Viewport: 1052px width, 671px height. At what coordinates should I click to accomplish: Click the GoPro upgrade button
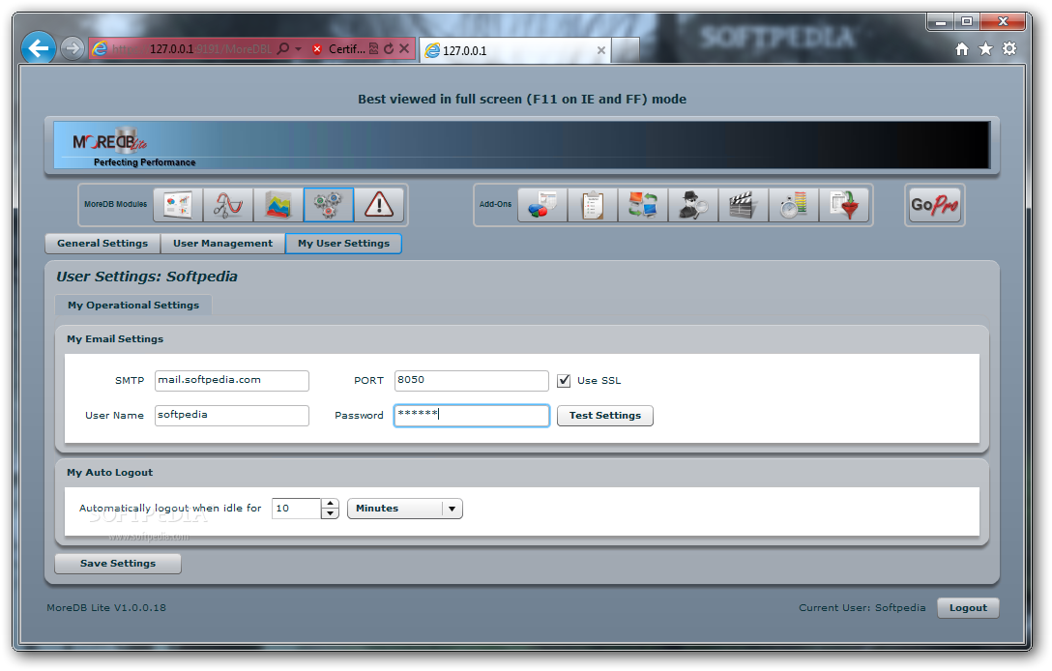[935, 205]
